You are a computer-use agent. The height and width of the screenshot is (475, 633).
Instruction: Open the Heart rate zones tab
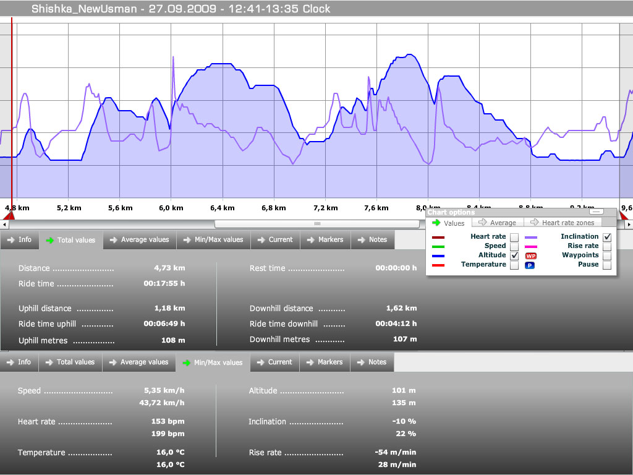[x=562, y=223]
